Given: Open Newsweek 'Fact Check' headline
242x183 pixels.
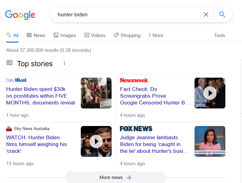Looking at the screenshot, I should coord(155,96).
